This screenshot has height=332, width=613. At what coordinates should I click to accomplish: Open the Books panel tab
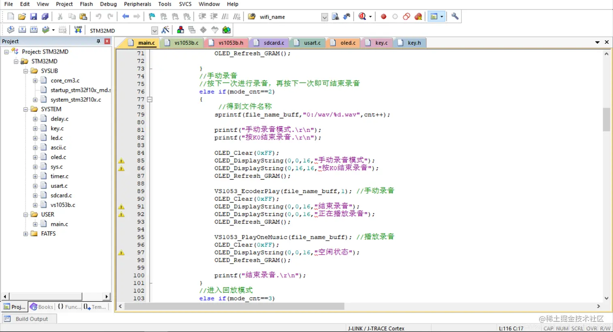[x=41, y=307]
